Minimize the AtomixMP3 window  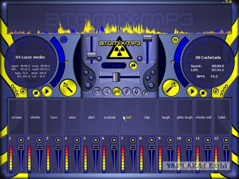(x=224, y=2)
